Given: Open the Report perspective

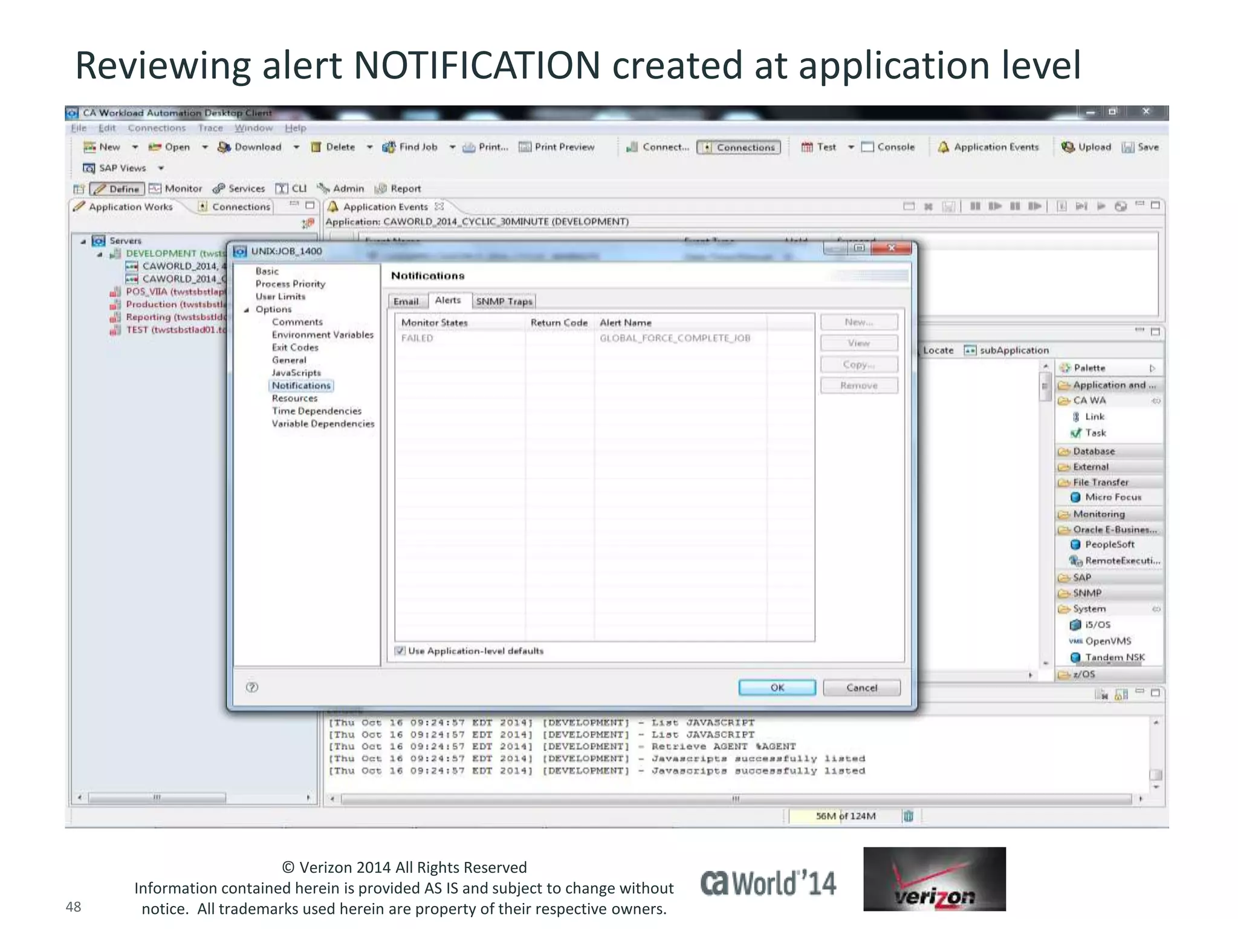Looking at the screenshot, I should click(398, 189).
